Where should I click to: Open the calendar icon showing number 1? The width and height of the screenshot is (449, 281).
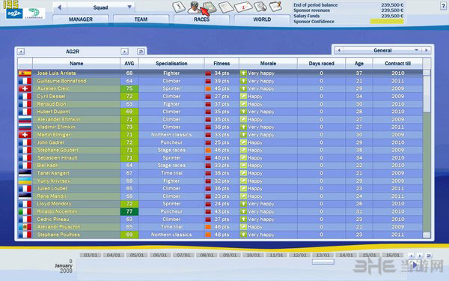click(x=243, y=7)
